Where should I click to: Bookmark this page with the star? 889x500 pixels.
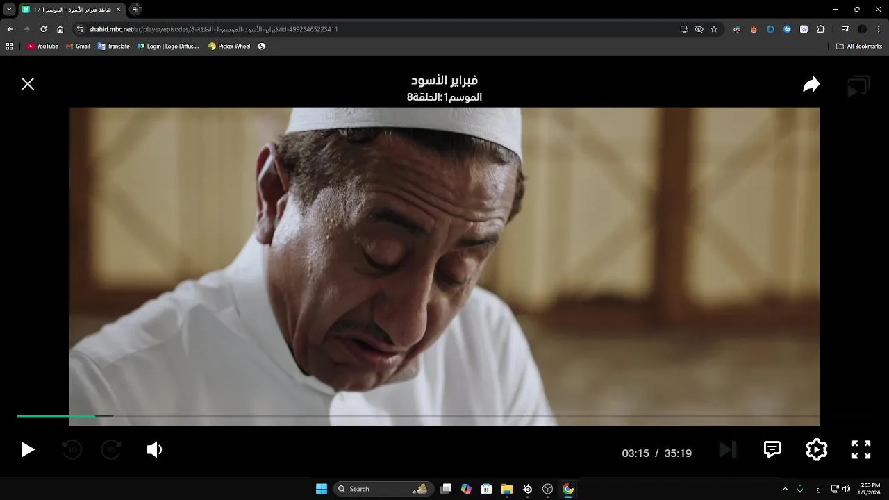[x=713, y=29]
